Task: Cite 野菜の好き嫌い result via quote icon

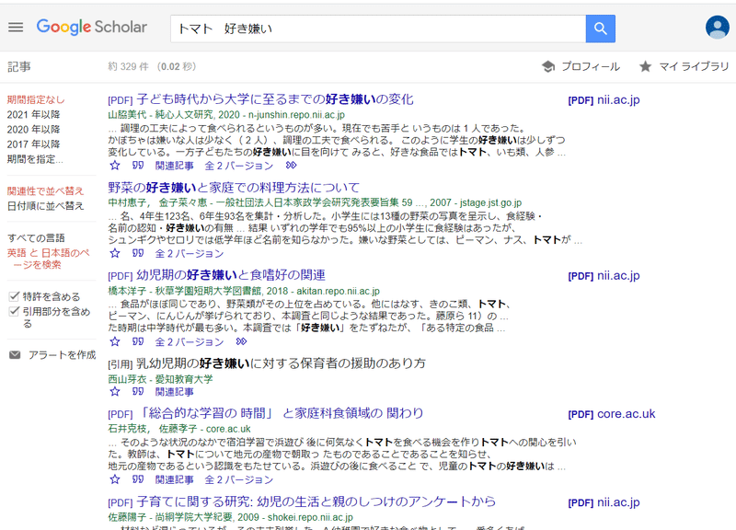Action: (137, 254)
